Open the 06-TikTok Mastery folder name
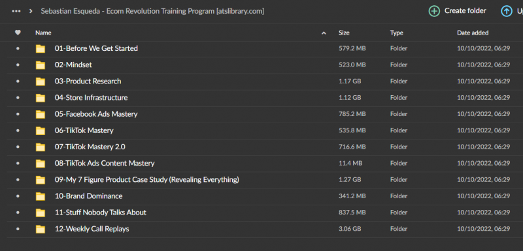The height and width of the screenshot is (251, 523). [84, 130]
